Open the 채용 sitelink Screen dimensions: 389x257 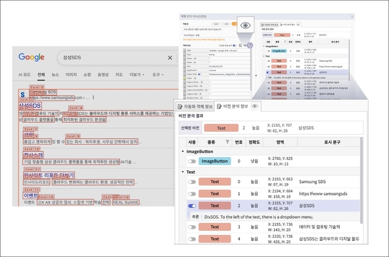point(28,134)
